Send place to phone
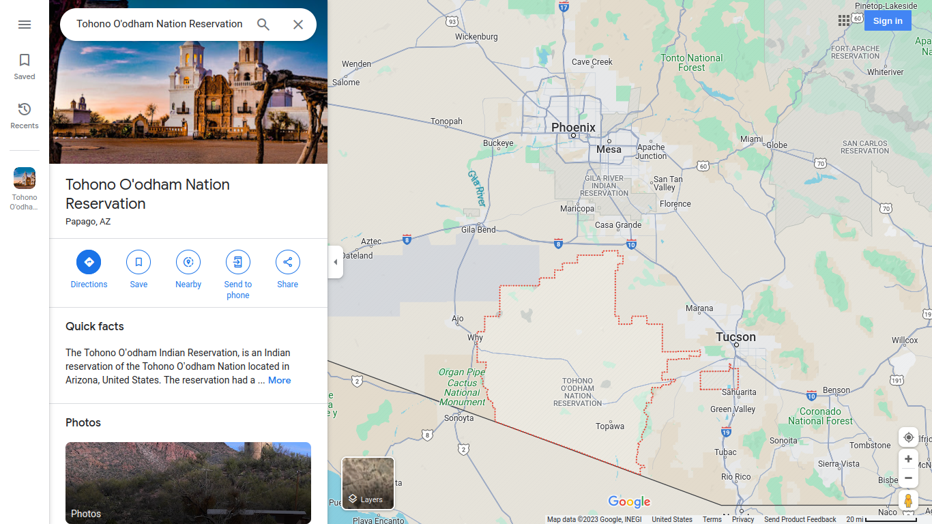Image resolution: width=932 pixels, height=524 pixels. (238, 275)
